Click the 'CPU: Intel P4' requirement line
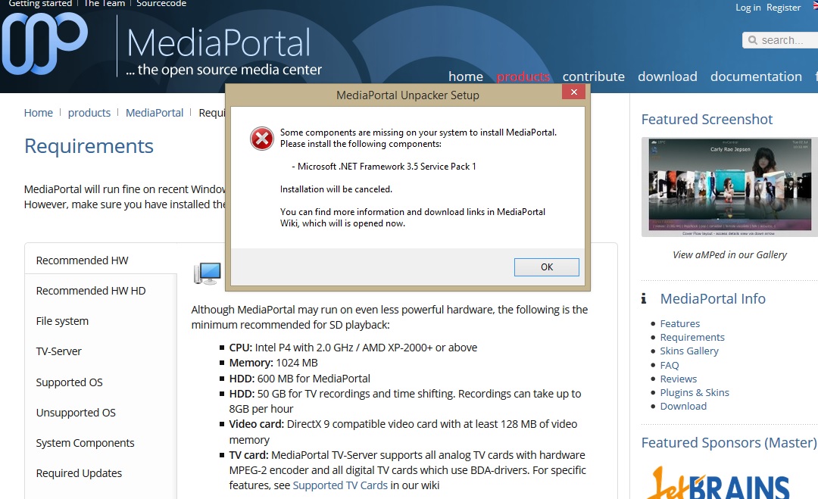 coord(353,348)
